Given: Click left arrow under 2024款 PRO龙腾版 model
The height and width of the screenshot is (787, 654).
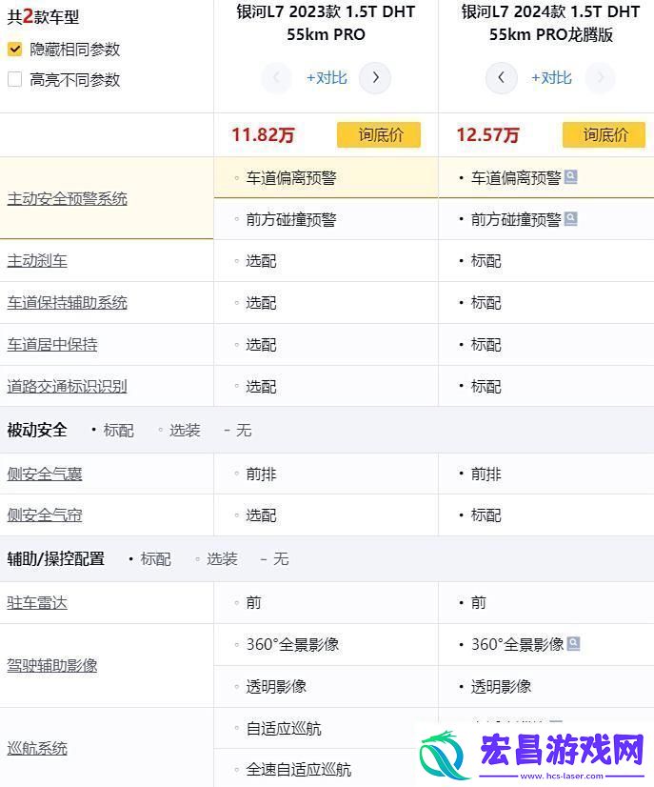Looking at the screenshot, I should tap(501, 78).
